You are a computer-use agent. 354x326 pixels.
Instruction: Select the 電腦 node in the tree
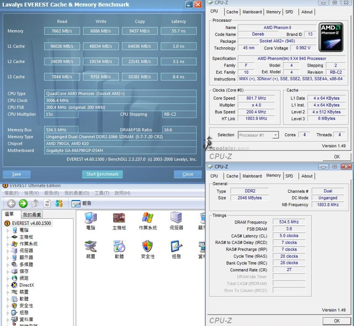click(24, 230)
